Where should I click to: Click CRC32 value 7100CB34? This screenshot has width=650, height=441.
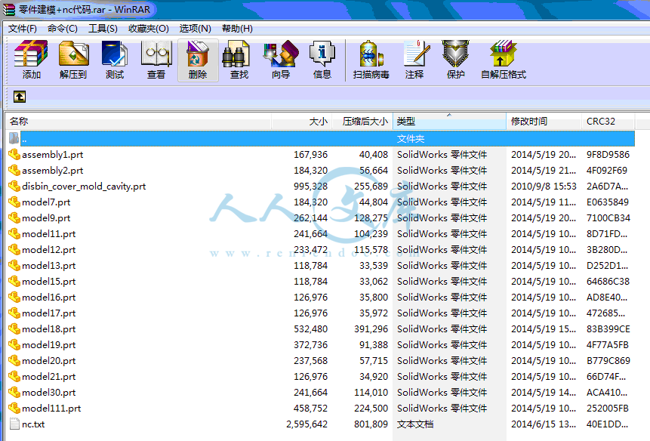click(608, 218)
